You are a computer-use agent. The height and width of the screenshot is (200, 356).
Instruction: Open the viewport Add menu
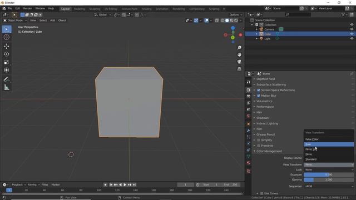[52, 21]
